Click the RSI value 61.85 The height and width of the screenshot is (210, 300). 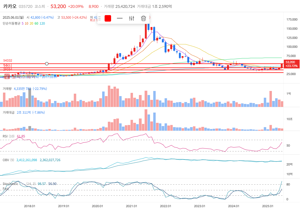(21, 136)
